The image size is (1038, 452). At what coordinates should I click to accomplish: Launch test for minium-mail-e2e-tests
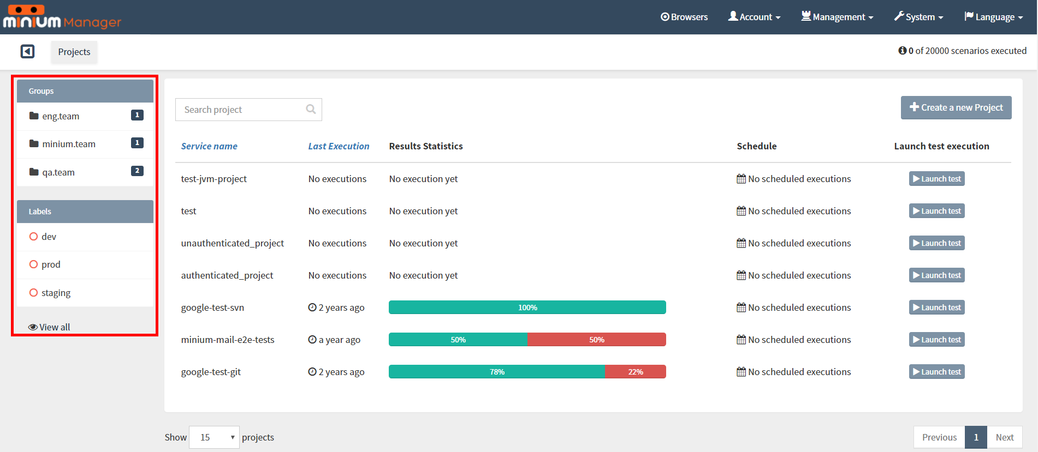coord(936,340)
